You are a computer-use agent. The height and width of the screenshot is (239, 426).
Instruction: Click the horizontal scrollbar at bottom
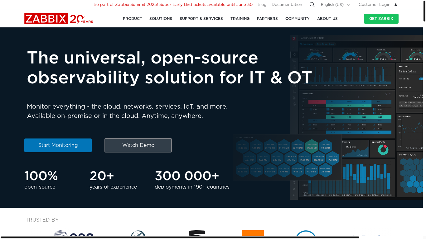point(180,237)
